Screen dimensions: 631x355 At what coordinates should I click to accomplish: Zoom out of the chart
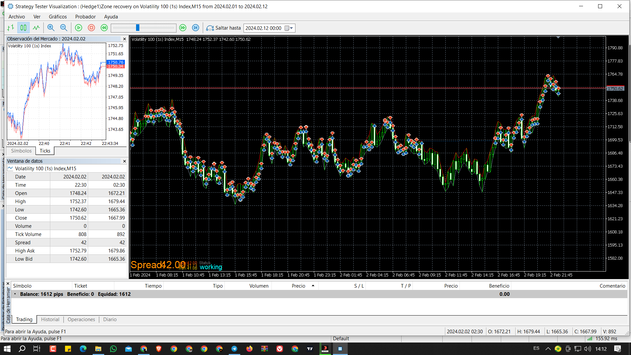coord(64,28)
